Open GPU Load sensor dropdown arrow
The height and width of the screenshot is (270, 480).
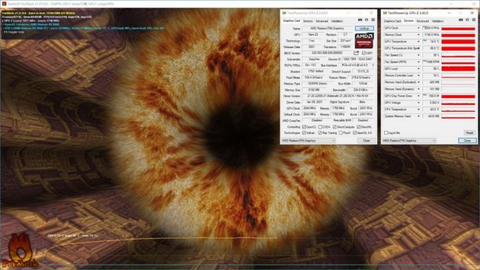[418, 69]
